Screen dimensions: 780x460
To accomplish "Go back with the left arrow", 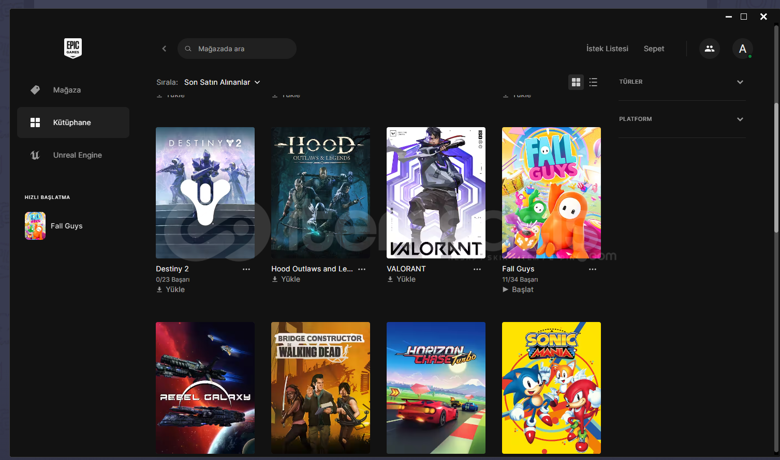I will click(x=164, y=49).
